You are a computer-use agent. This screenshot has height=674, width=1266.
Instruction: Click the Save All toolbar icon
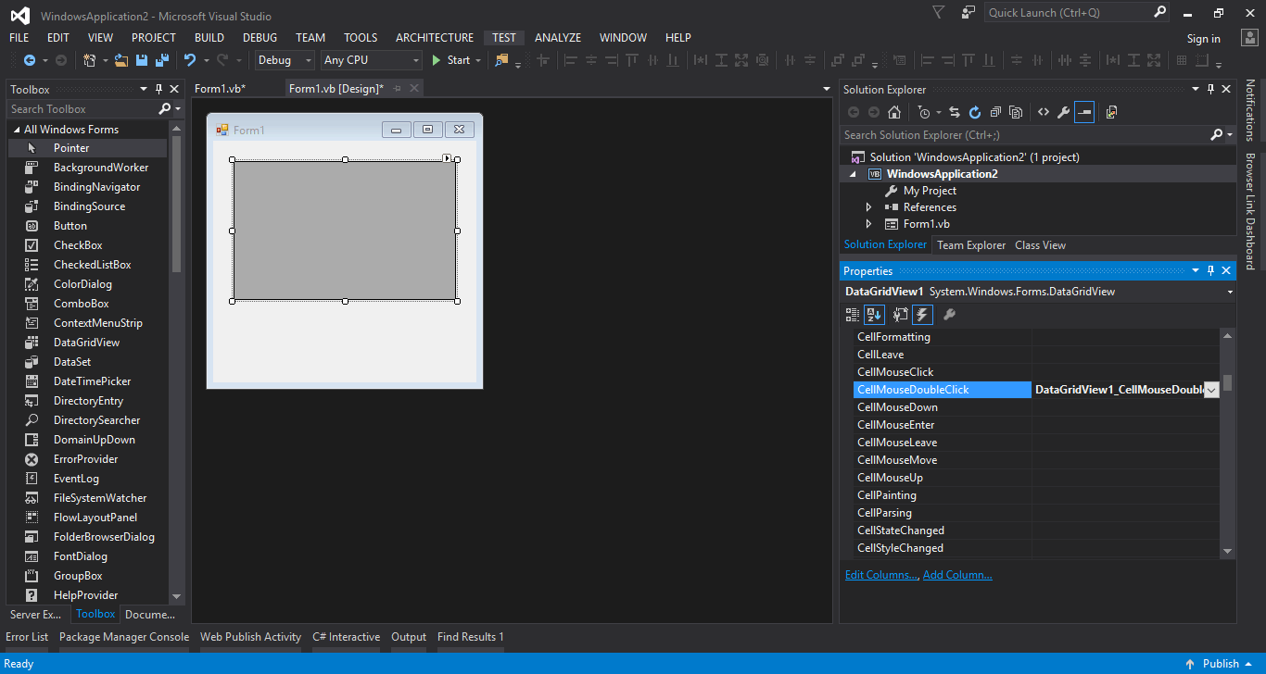pyautogui.click(x=161, y=60)
